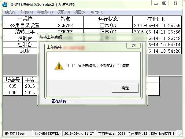Open the 系统(S) menu
The height and width of the screenshot is (139, 185).
point(10,12)
